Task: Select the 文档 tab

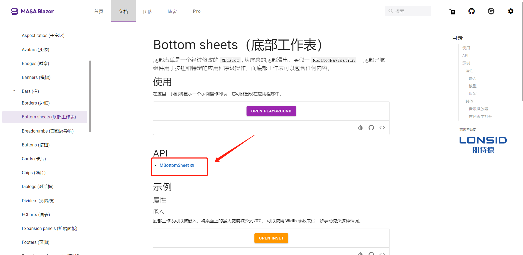Action: point(123,11)
